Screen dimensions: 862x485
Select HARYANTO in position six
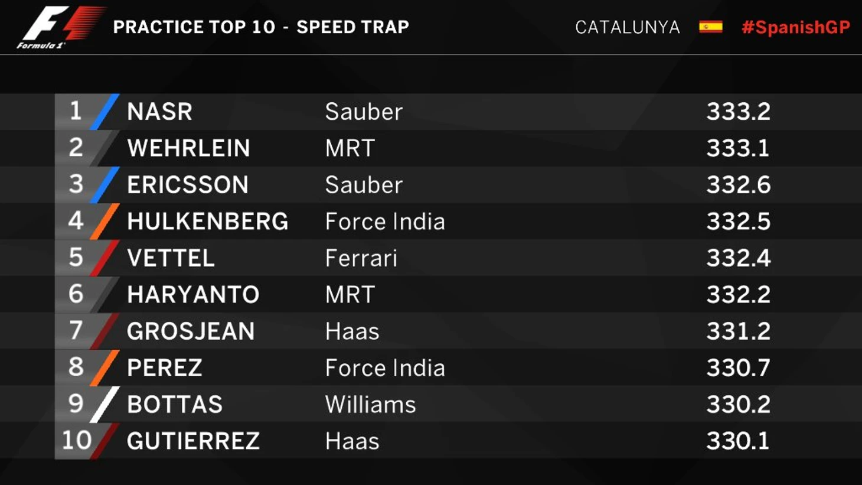(x=193, y=295)
